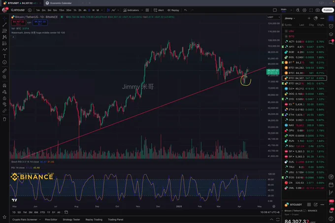Viewport: 335px width, 223px height.
Task: Click the compare or add symbol plus icon
Action: [x=30, y=10]
